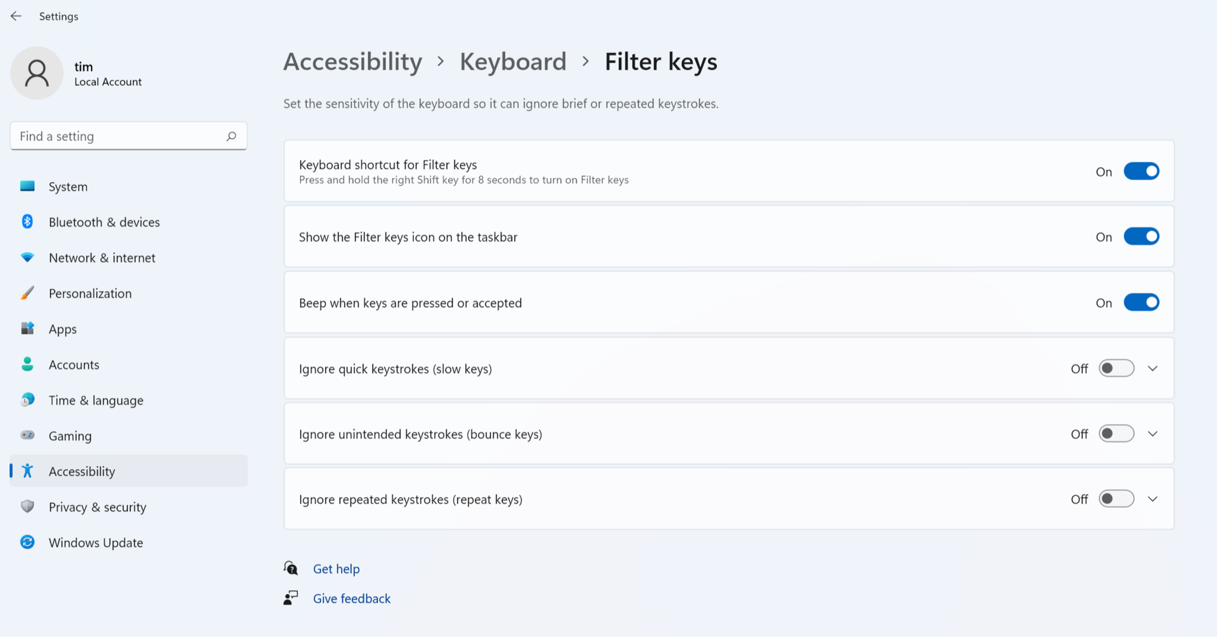Turn off Keyboard shortcut for Filter keys
The height and width of the screenshot is (637, 1217).
(x=1141, y=171)
